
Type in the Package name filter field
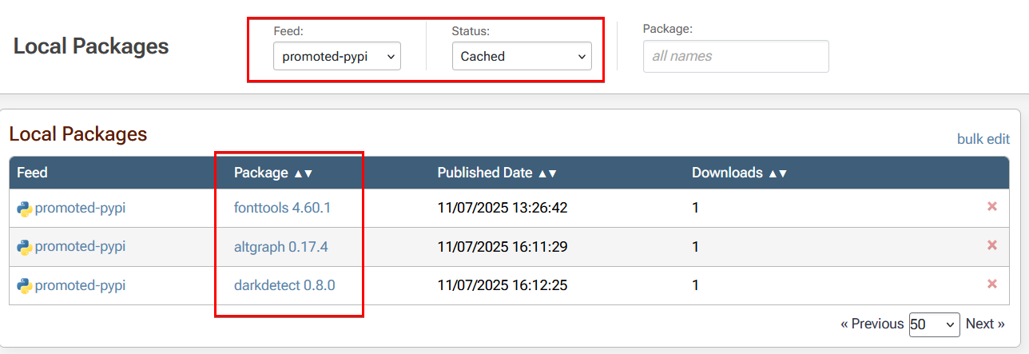(x=735, y=57)
